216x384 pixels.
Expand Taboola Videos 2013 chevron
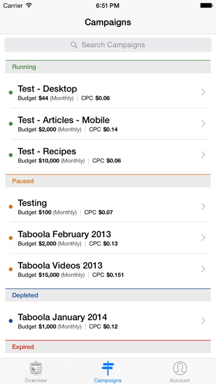point(203,269)
